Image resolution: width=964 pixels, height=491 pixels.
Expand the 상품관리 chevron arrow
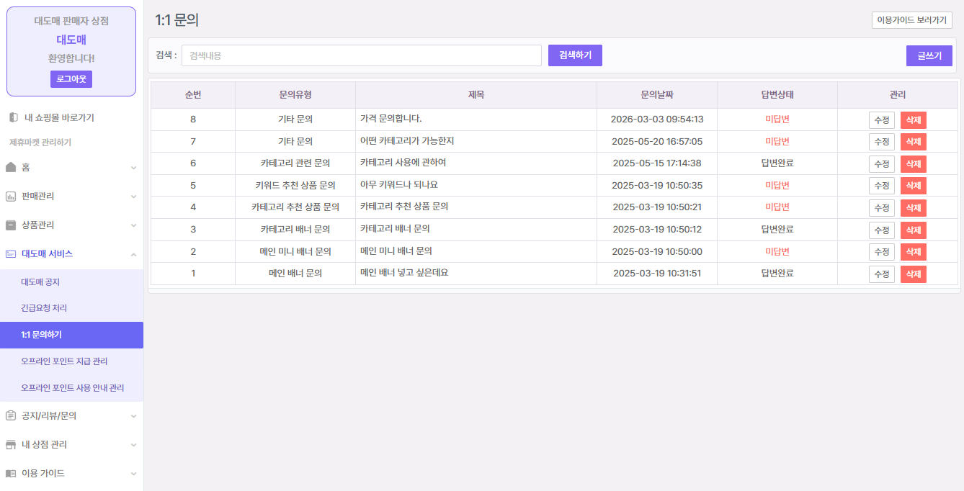133,225
